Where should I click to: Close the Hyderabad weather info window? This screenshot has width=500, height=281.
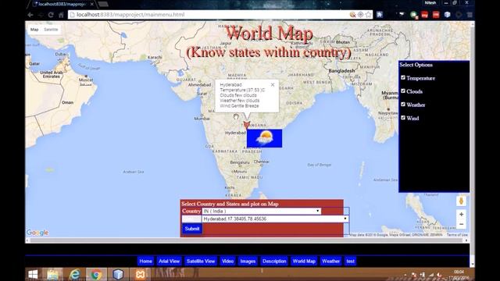pyautogui.click(x=273, y=85)
